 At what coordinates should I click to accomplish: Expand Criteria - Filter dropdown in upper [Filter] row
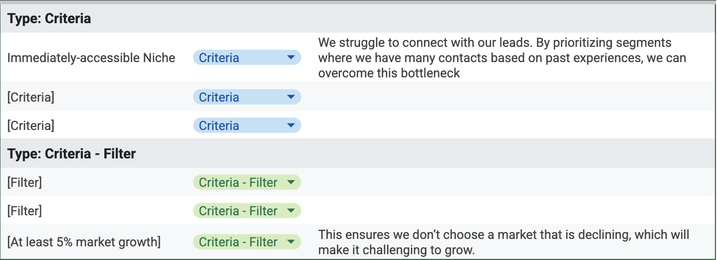290,183
